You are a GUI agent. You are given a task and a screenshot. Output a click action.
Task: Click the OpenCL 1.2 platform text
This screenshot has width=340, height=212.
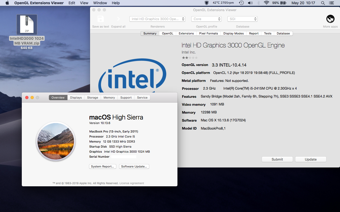tap(254, 73)
